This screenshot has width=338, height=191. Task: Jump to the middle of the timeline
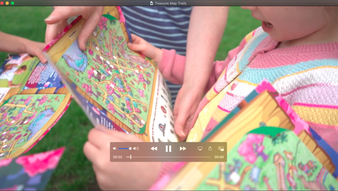(169, 157)
